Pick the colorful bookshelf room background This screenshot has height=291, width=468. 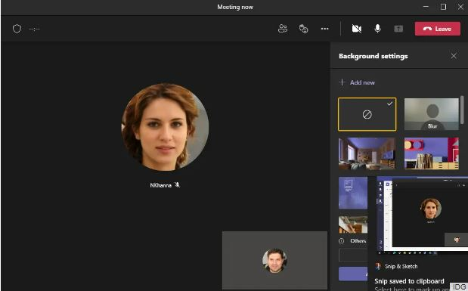(432, 153)
